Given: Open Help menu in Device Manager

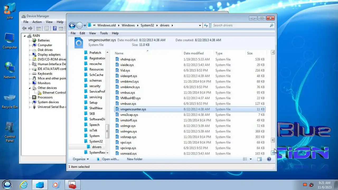Looking at the screenshot, I should tap(60, 22).
